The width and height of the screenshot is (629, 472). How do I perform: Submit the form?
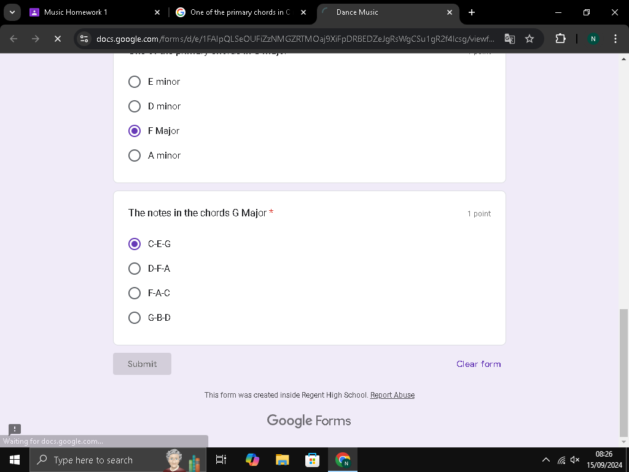click(x=142, y=364)
